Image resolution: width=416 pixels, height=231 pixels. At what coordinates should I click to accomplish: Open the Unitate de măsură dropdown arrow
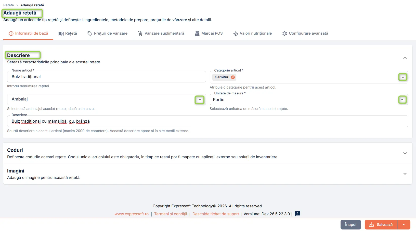click(402, 100)
